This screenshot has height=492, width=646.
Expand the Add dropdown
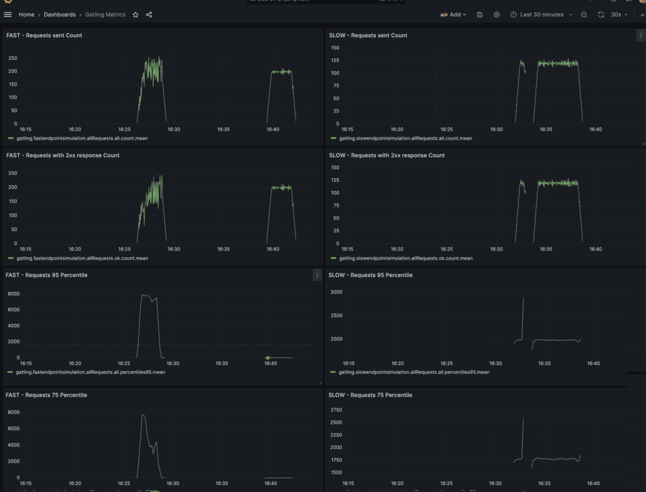(454, 15)
